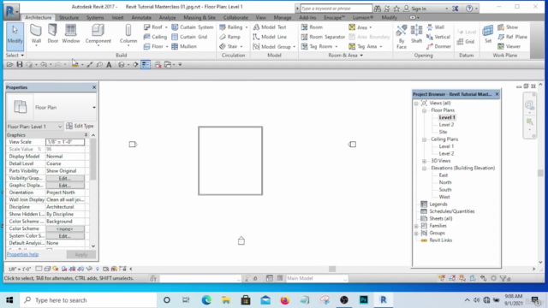Choose the By Face opening tool
Screen dimensions: 548x308
[402, 37]
